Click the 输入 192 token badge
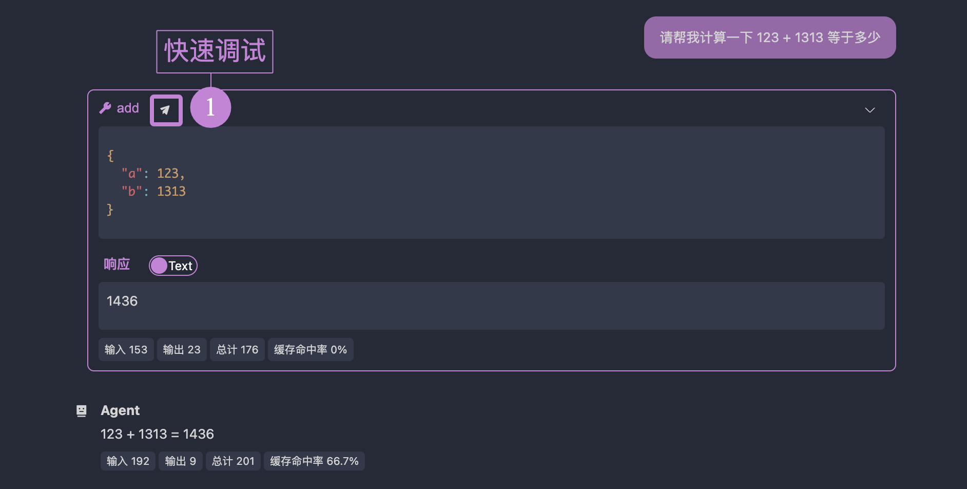The height and width of the screenshot is (489, 967). tap(128, 461)
